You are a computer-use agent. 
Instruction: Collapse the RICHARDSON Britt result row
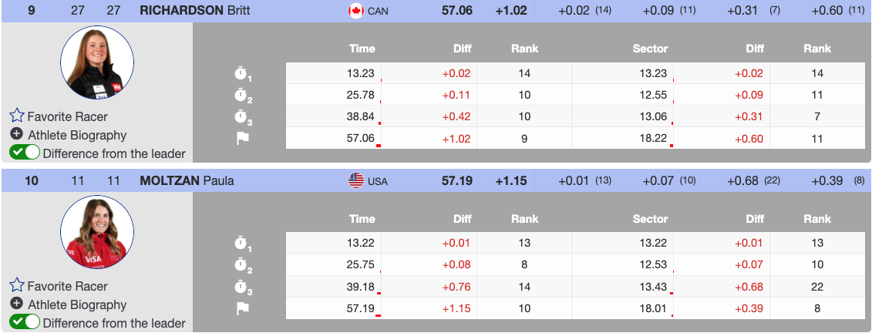point(194,11)
